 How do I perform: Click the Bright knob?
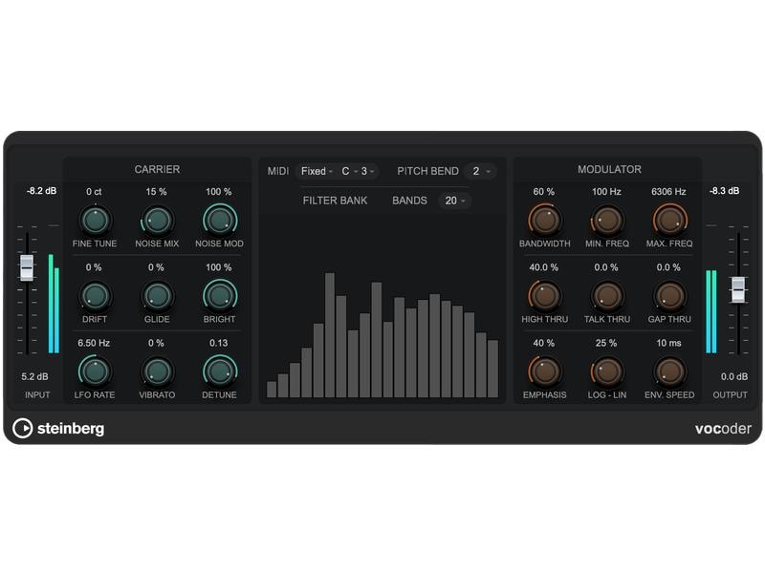point(220,296)
